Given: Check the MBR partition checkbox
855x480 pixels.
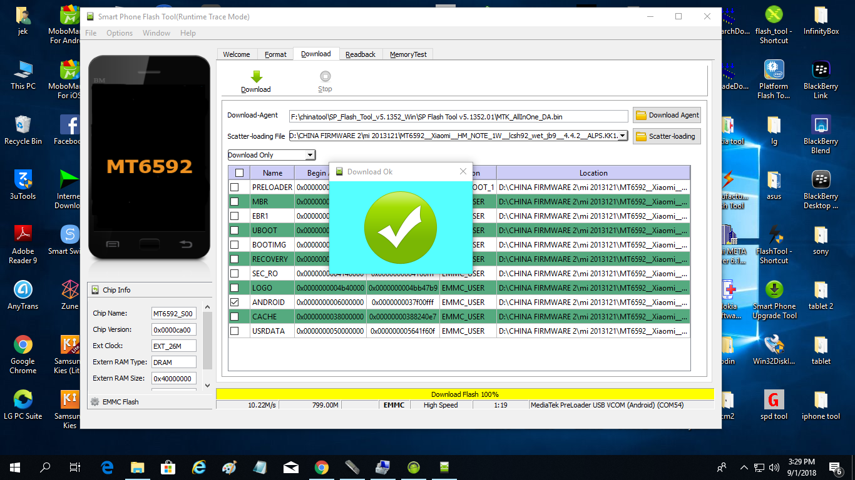Looking at the screenshot, I should pos(235,201).
